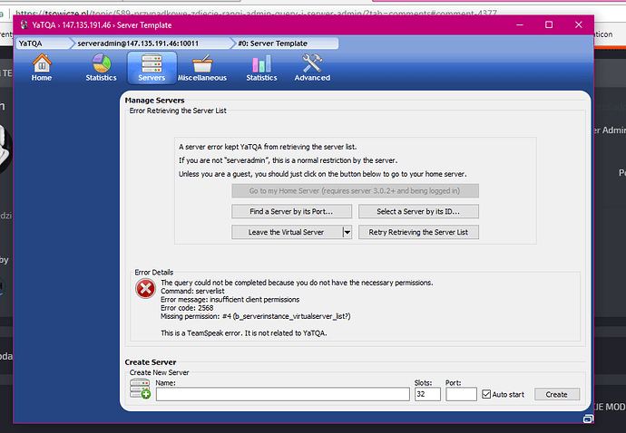Open the Miscellaneous basket icon
Viewport: 626px width, 433px height.
pyautogui.click(x=202, y=67)
